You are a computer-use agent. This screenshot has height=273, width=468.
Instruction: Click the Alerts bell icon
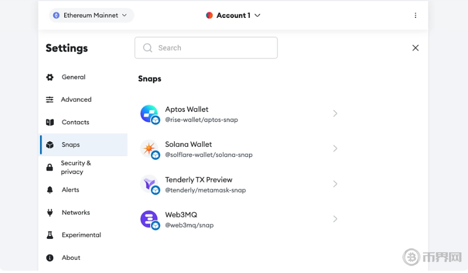(50, 190)
